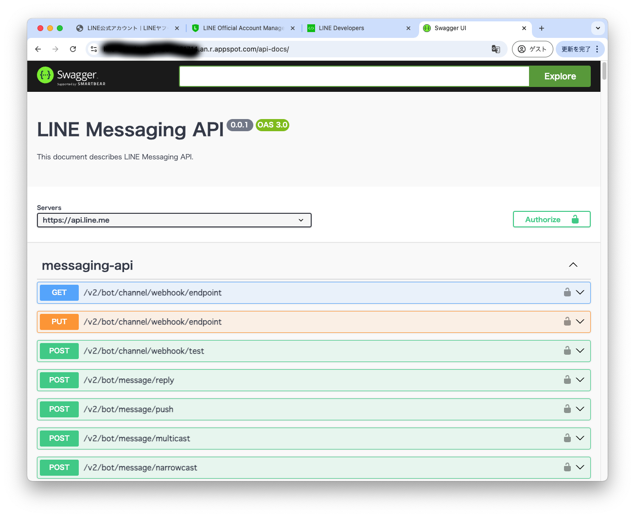Expand POST /v2/bot/message/multicast chevron
This screenshot has height=517, width=635.
click(x=580, y=438)
